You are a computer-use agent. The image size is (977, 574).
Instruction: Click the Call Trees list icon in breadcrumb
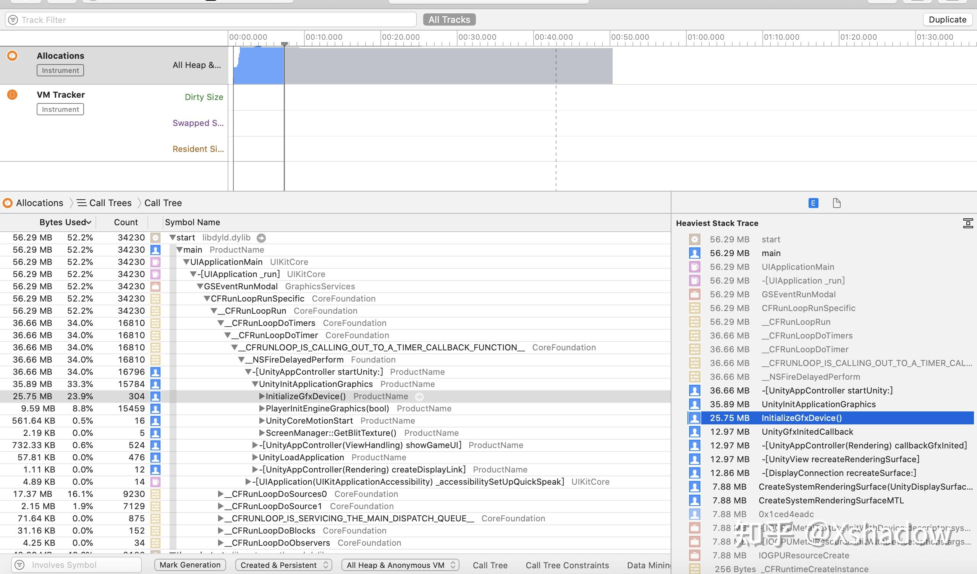coord(81,203)
